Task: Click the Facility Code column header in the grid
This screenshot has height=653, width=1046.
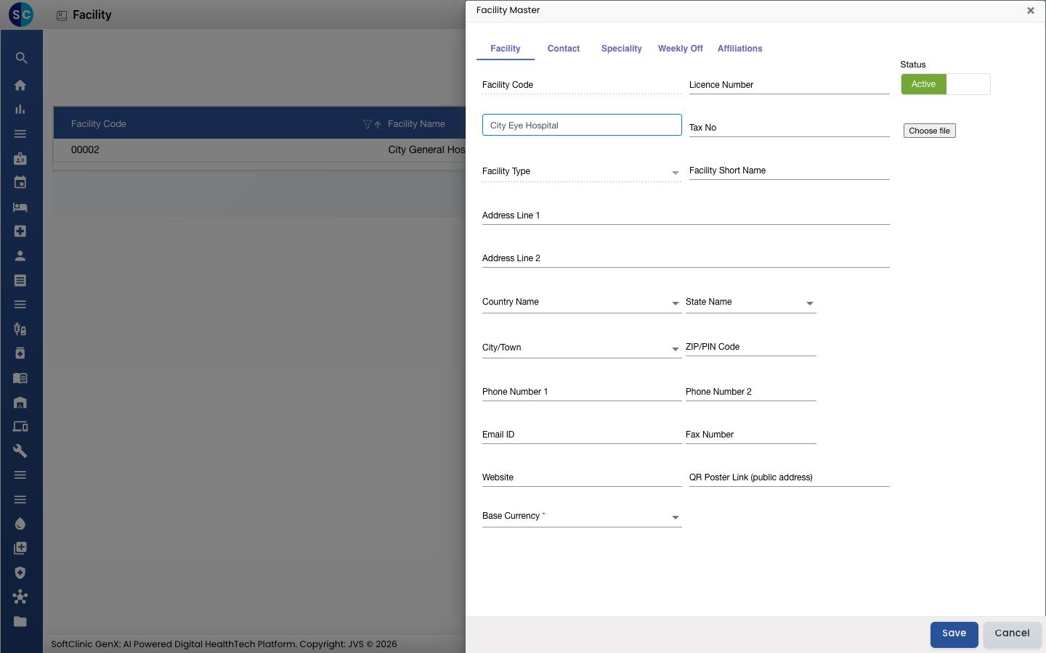Action: [99, 124]
